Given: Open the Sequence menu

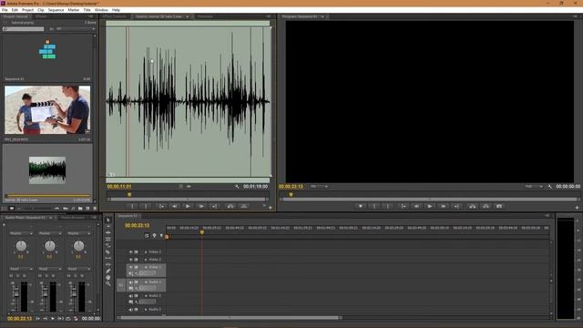Looking at the screenshot, I should 56,10.
